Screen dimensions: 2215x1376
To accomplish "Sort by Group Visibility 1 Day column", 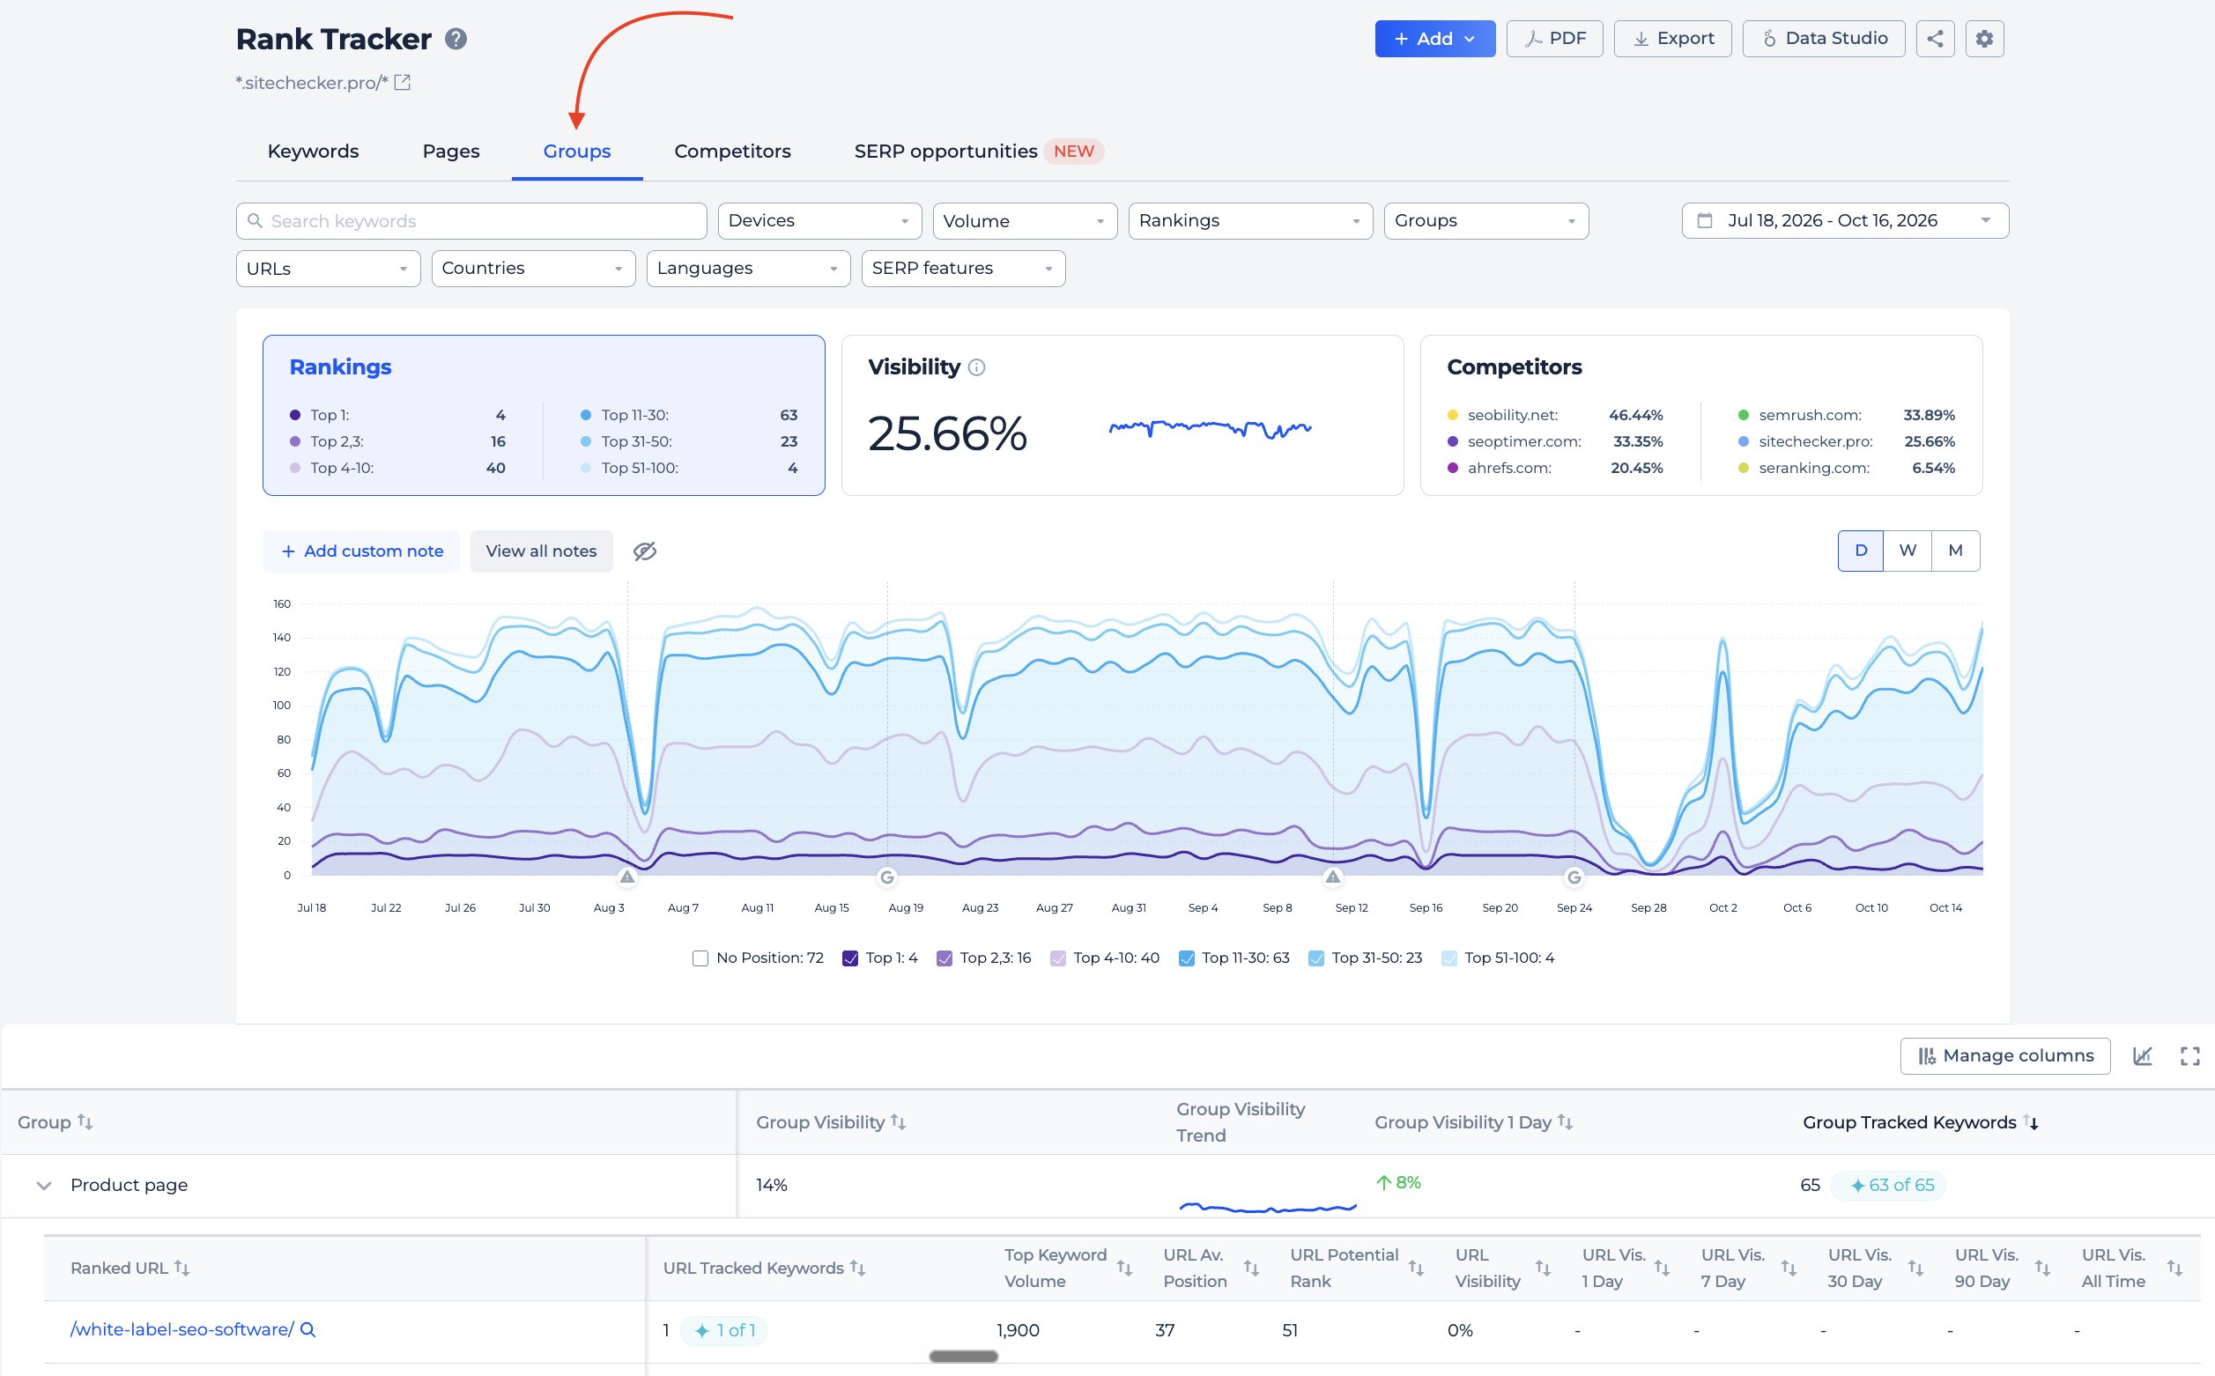I will (x=1566, y=1122).
